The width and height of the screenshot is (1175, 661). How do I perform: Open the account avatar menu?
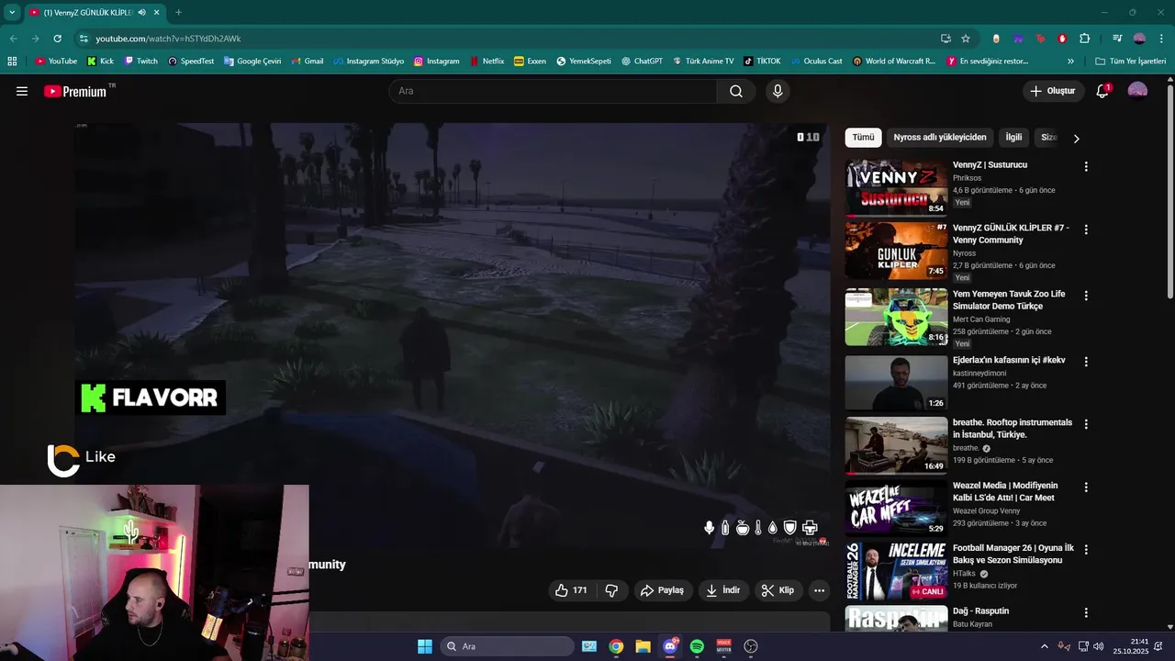tap(1137, 91)
